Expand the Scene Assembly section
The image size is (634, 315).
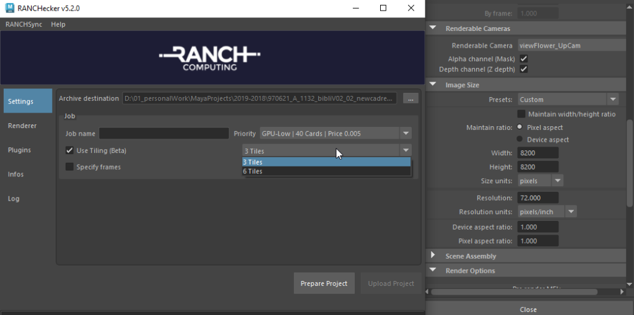pyautogui.click(x=433, y=255)
